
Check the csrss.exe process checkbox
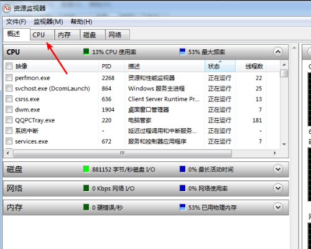(x=9, y=99)
